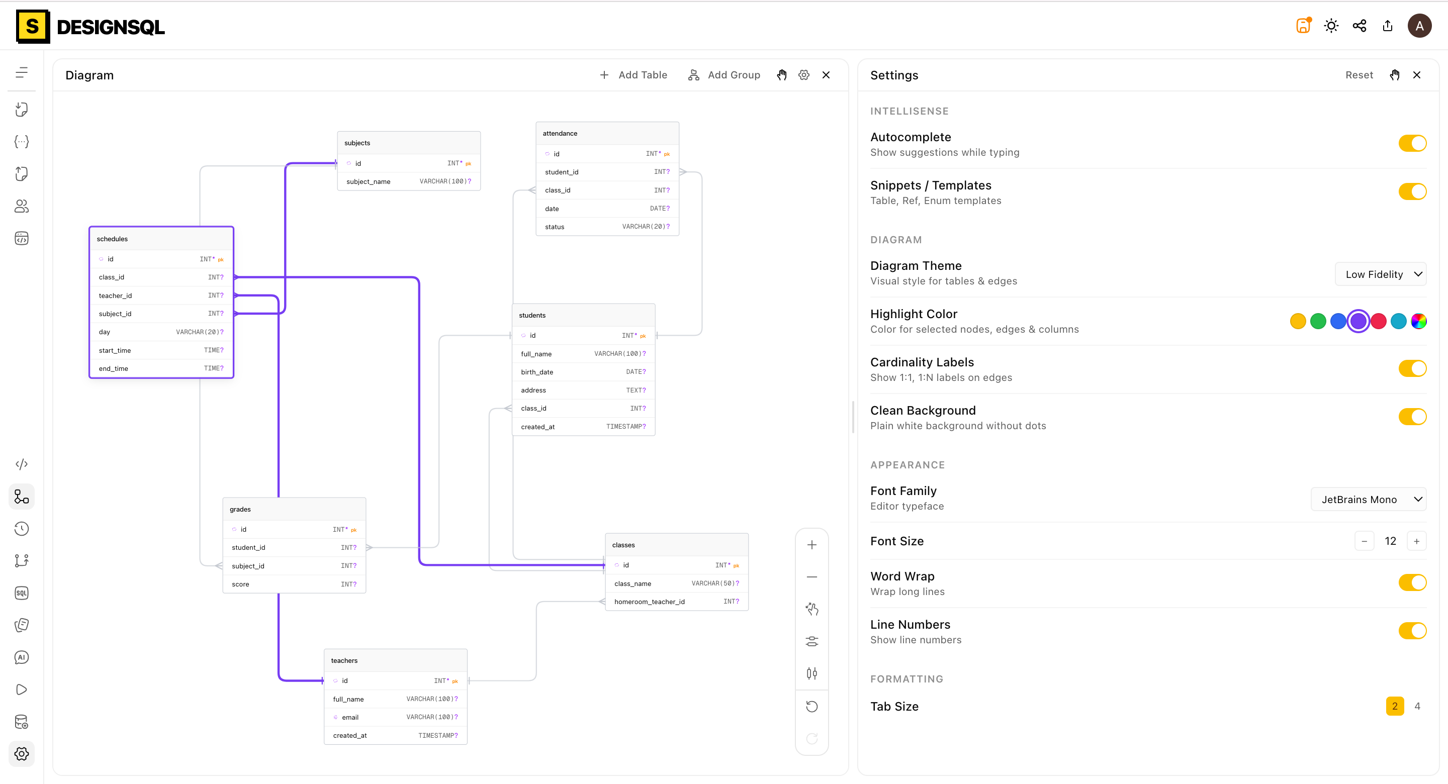
Task: Select teal highlight color
Action: coord(1399,322)
